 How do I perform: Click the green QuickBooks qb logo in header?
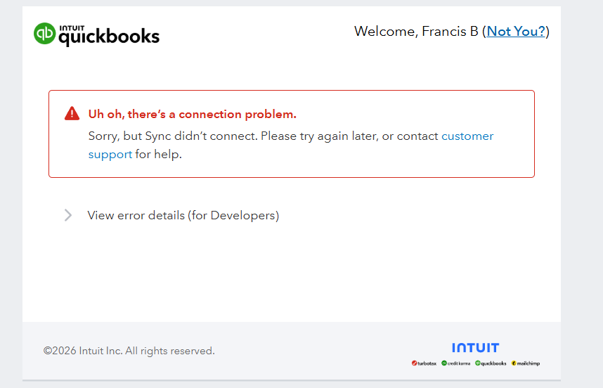(44, 33)
